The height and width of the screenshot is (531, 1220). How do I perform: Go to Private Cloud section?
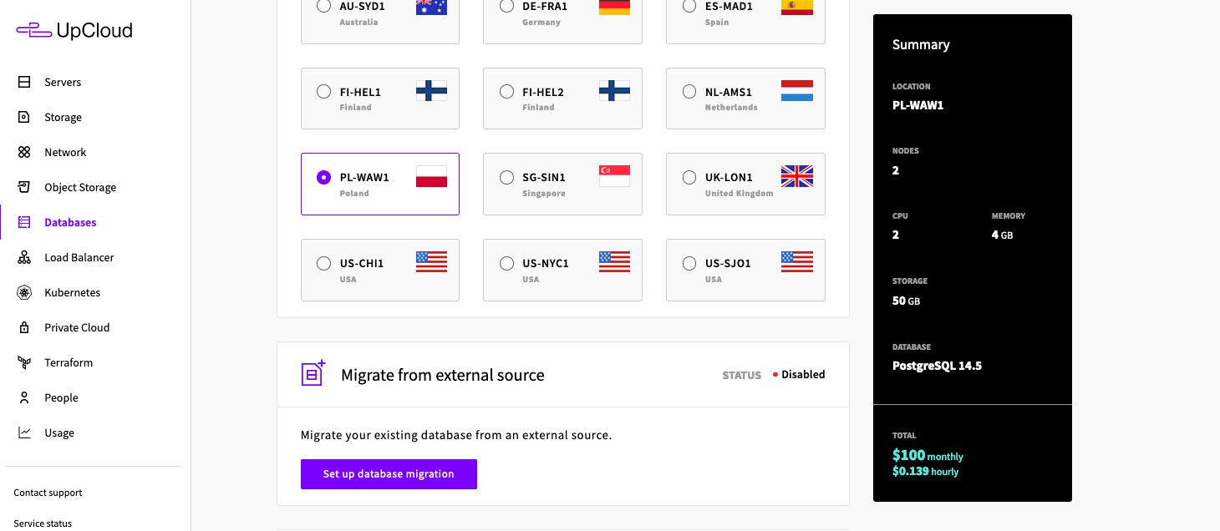tap(77, 327)
